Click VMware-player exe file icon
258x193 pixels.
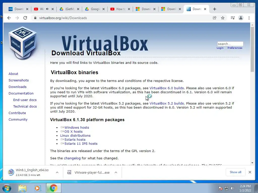(x=69, y=172)
